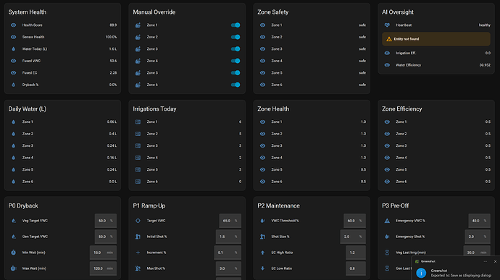Click the warning triangle in Entity not found
The height and width of the screenshot is (280, 500).
point(388,39)
